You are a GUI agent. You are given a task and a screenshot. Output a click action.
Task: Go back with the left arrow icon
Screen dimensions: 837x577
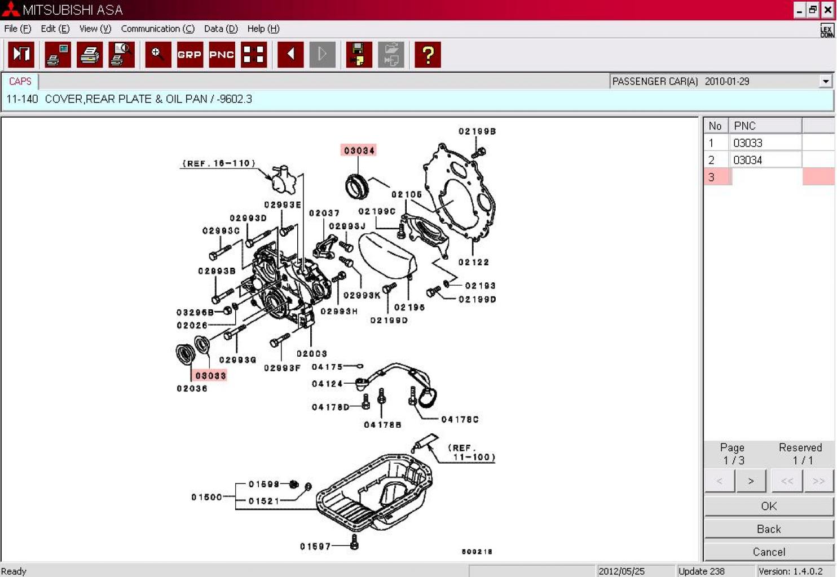(x=290, y=55)
